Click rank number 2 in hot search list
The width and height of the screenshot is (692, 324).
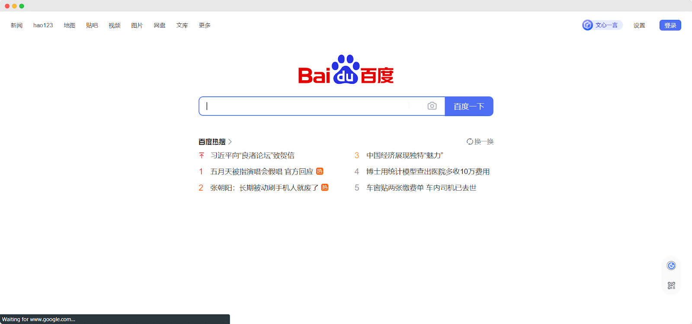201,187
